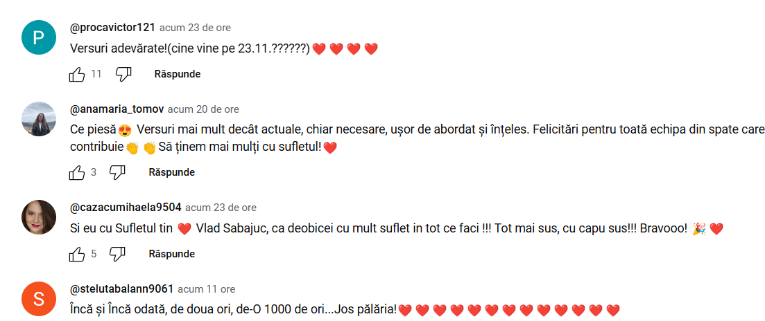Like @cazacumihaela9504's comment
Screen dimensions: 765x321
(x=77, y=254)
